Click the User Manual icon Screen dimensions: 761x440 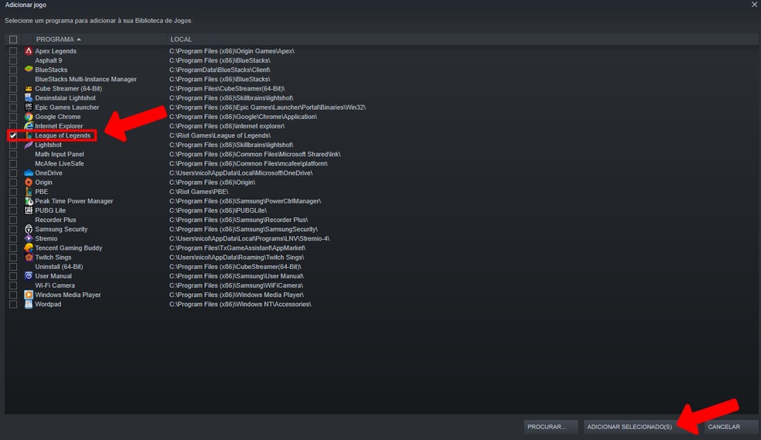(29, 276)
